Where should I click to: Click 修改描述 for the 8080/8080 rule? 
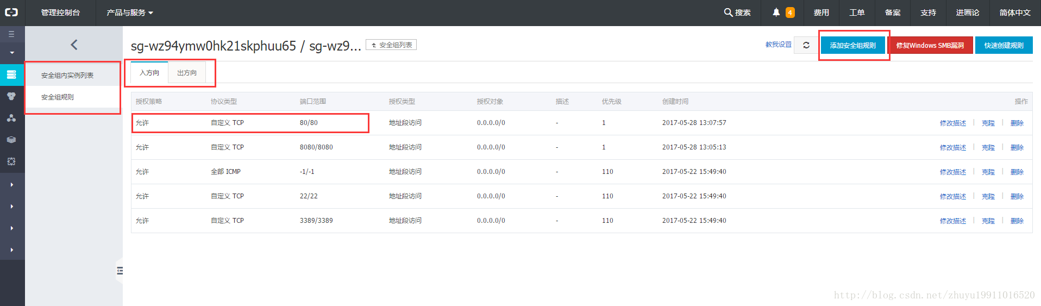click(953, 147)
